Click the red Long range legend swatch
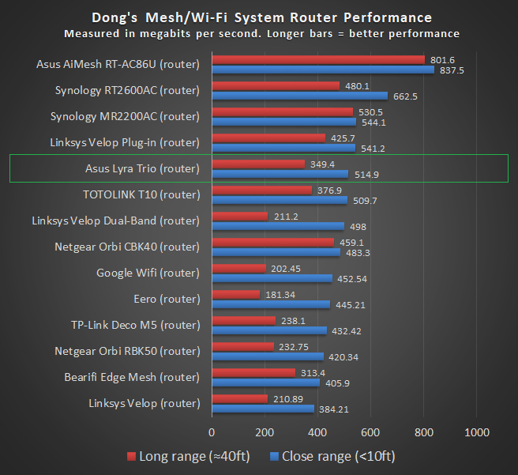Viewport: 518px width, 475px height. [x=132, y=457]
